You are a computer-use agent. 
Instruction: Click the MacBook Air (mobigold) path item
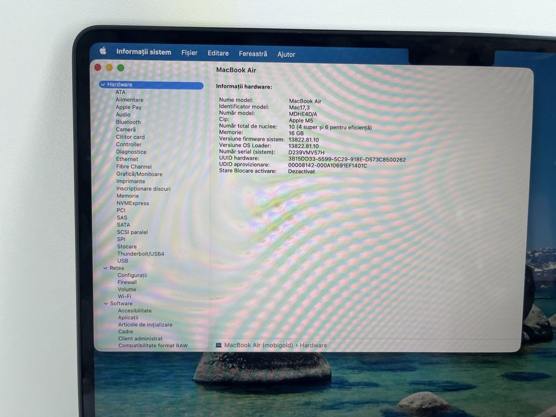point(259,345)
